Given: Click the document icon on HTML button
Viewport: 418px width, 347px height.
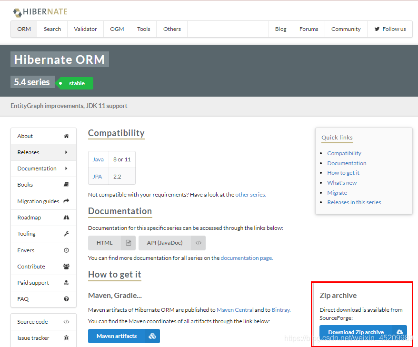Looking at the screenshot, I should 129,243.
